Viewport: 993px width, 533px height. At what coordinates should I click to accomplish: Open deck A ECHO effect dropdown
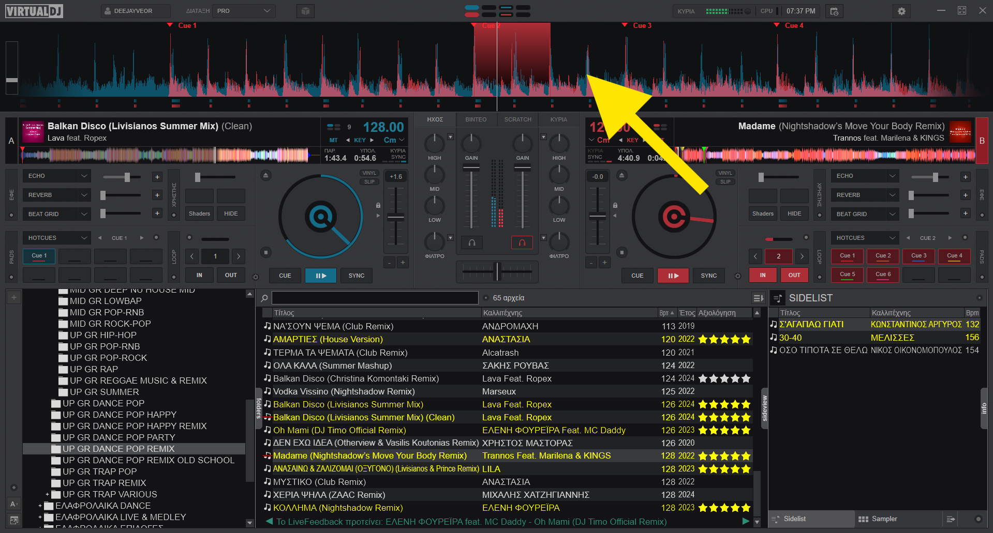click(57, 176)
